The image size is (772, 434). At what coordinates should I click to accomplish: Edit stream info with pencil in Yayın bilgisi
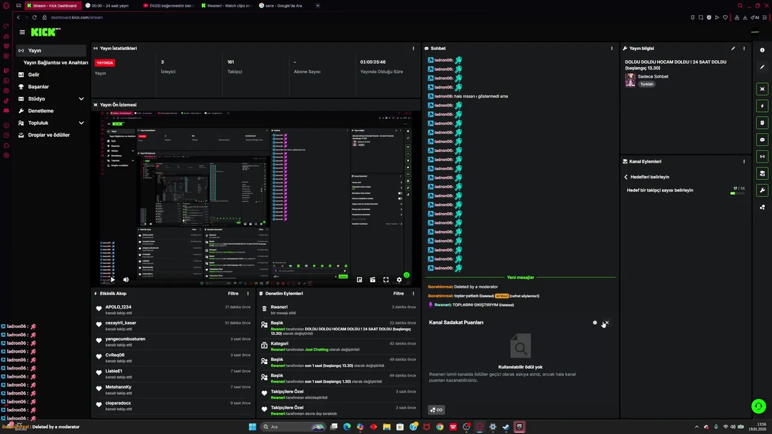click(x=733, y=48)
